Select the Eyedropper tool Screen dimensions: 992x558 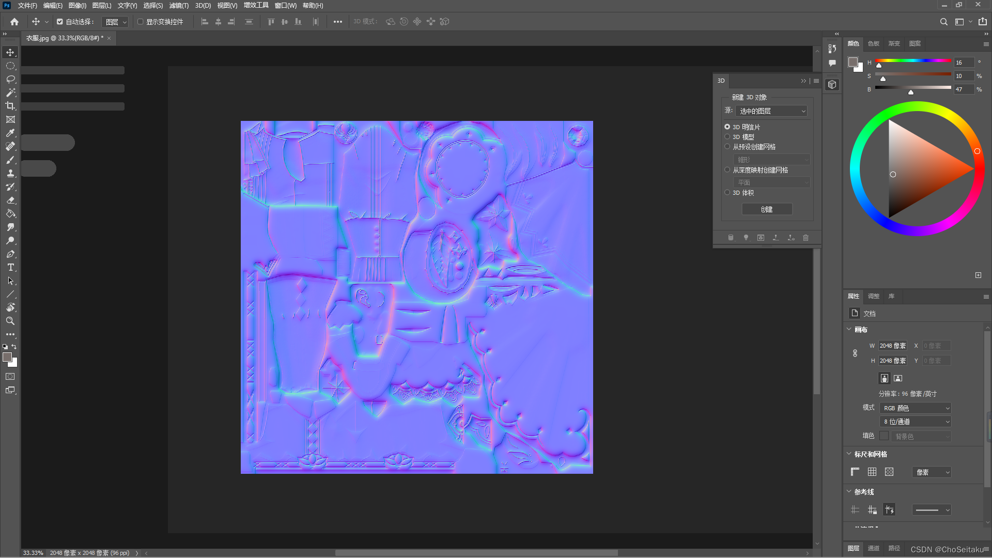(x=10, y=133)
